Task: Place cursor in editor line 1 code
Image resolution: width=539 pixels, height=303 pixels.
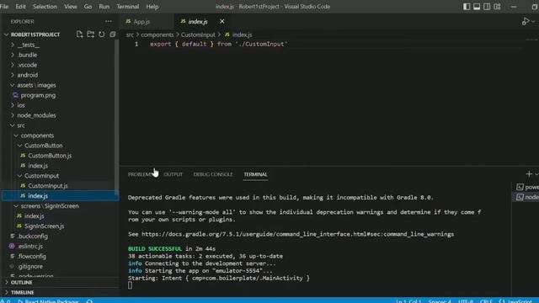Action: coord(219,44)
